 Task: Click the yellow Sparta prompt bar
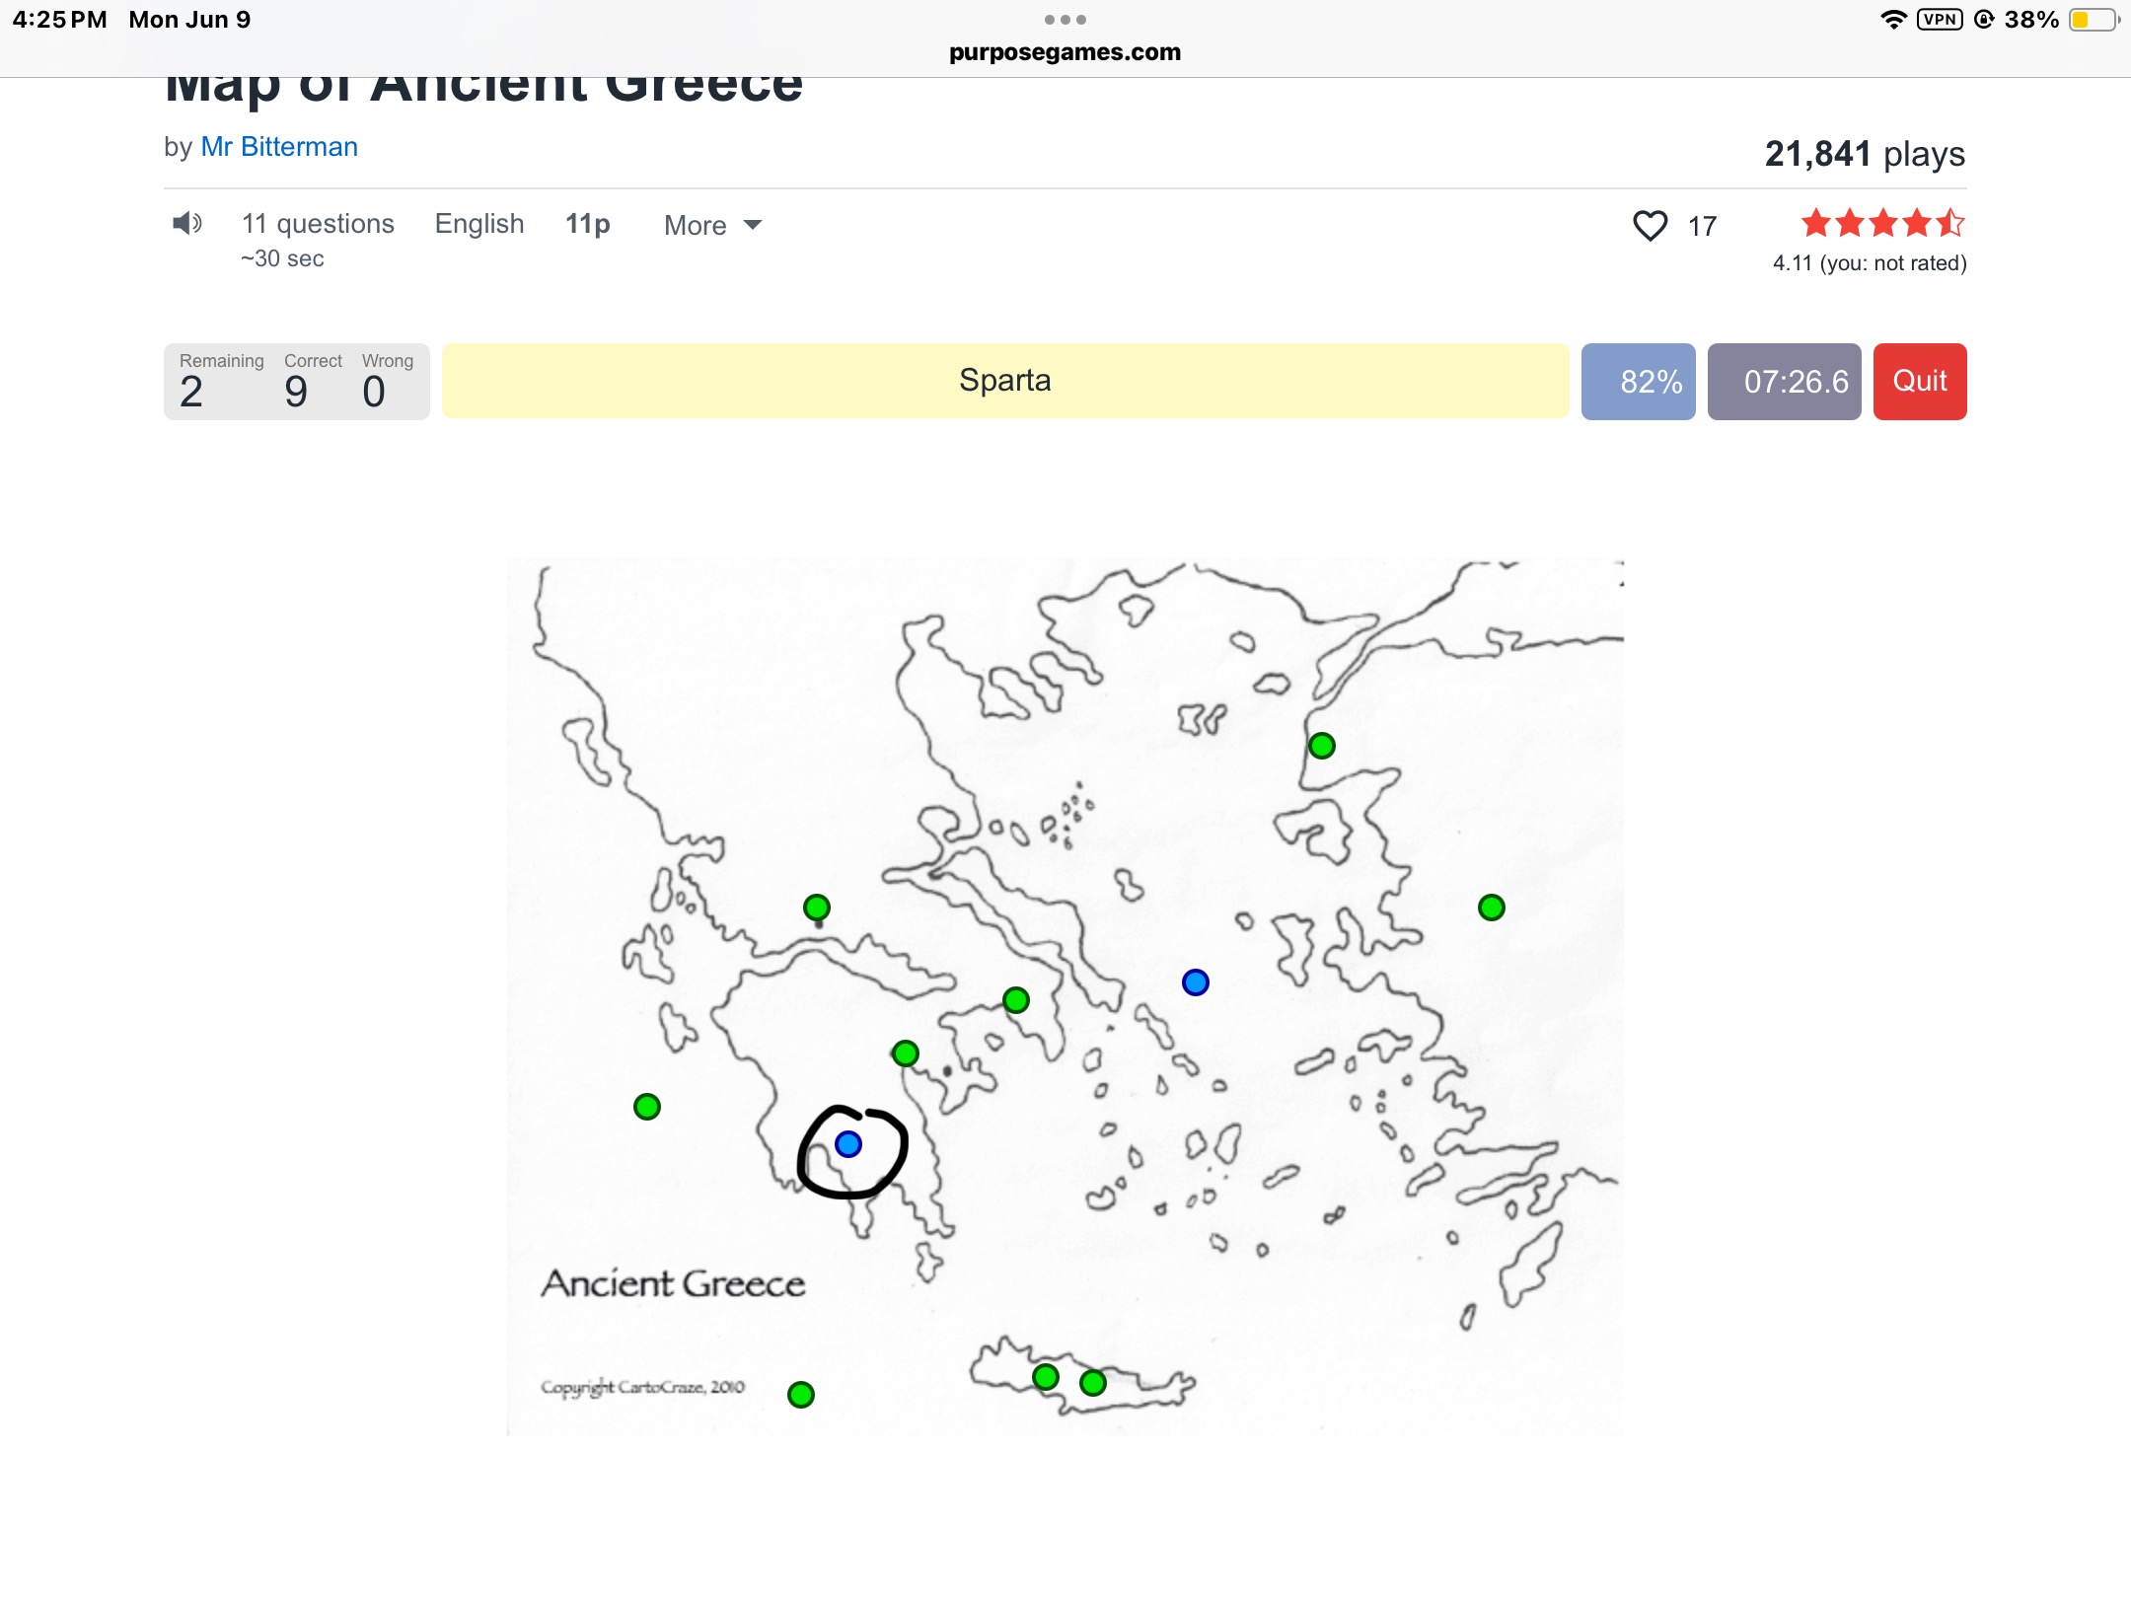pyautogui.click(x=1004, y=381)
